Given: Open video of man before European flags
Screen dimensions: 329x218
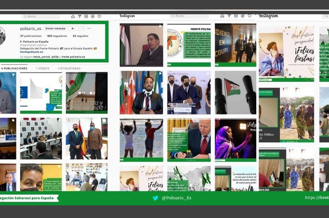Looking at the screenshot, I should pos(142,93).
